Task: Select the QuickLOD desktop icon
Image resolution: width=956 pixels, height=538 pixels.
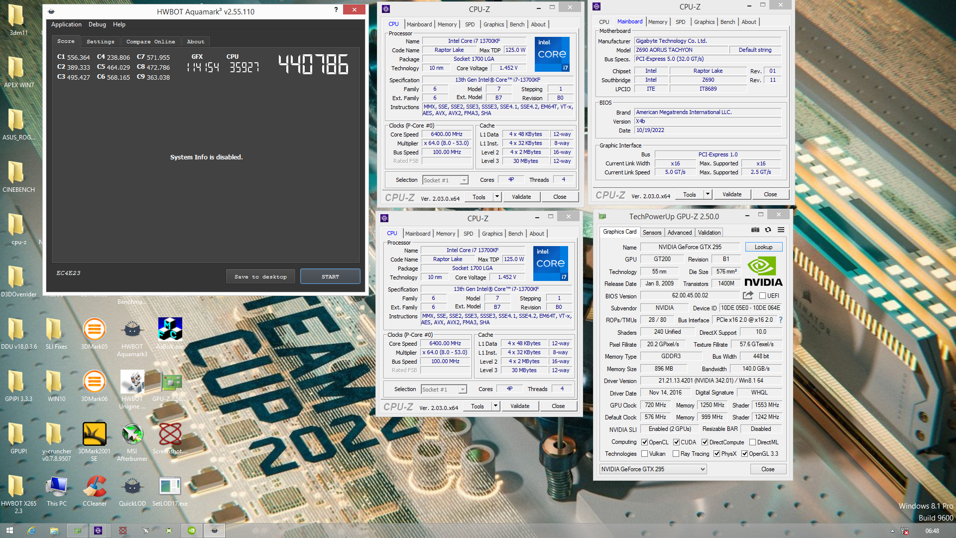Action: (132, 491)
